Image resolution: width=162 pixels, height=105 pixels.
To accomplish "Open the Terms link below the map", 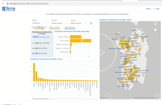I will pos(157,98).
